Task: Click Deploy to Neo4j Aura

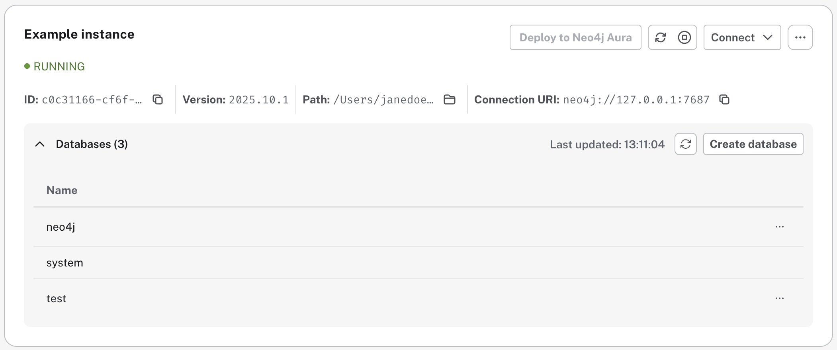Action: pos(575,37)
